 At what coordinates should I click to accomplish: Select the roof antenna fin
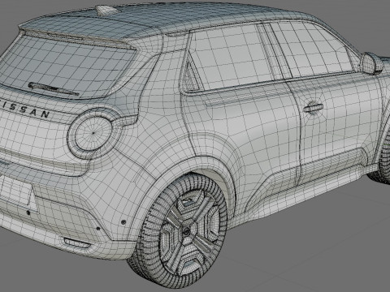click(x=106, y=11)
